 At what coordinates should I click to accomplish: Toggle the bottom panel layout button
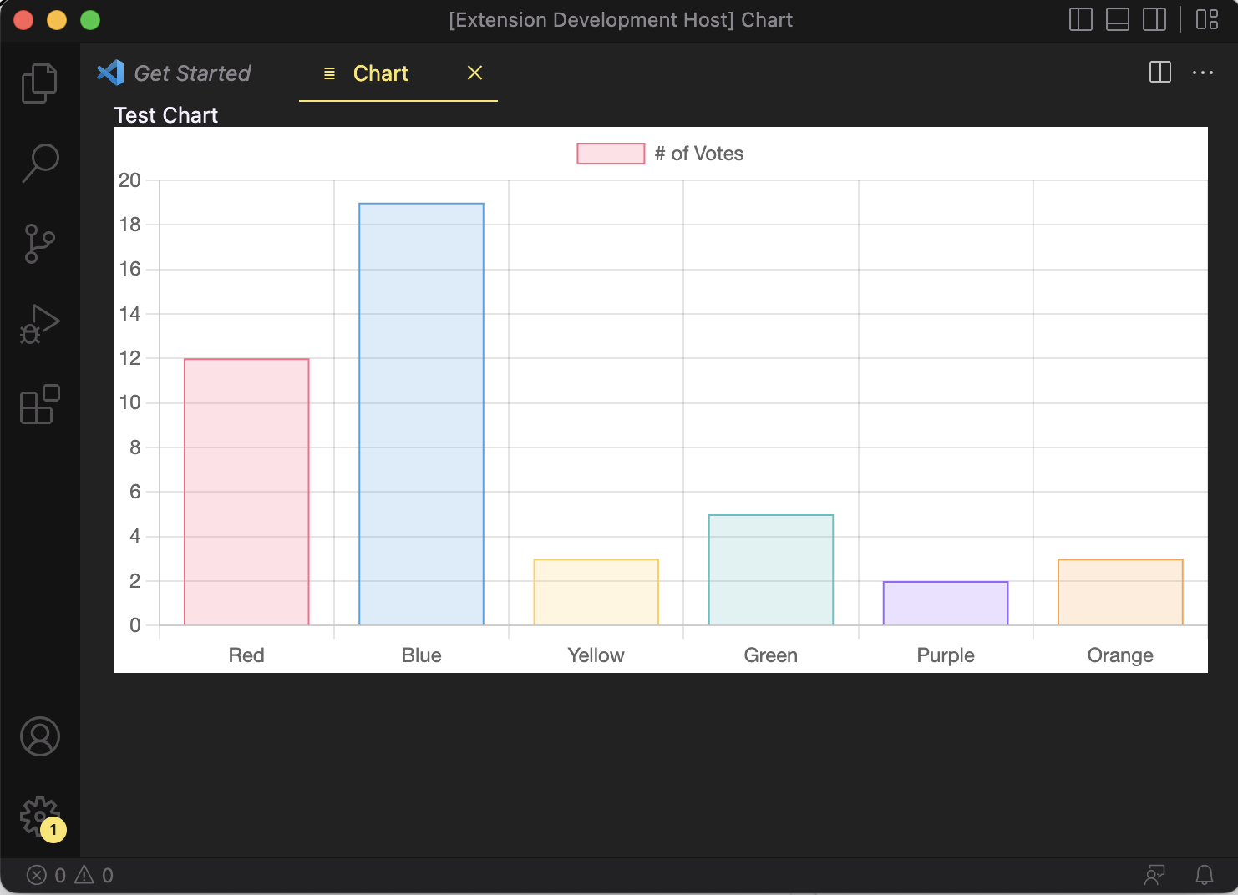tap(1117, 19)
